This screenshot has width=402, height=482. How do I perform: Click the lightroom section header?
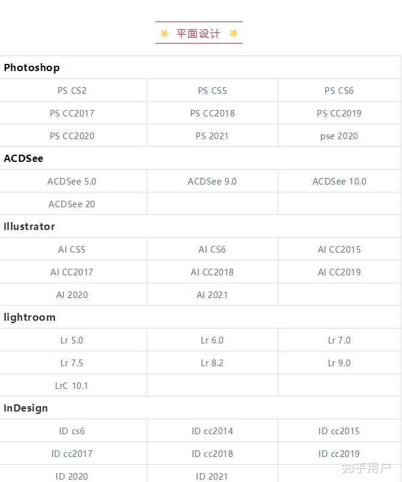29,317
